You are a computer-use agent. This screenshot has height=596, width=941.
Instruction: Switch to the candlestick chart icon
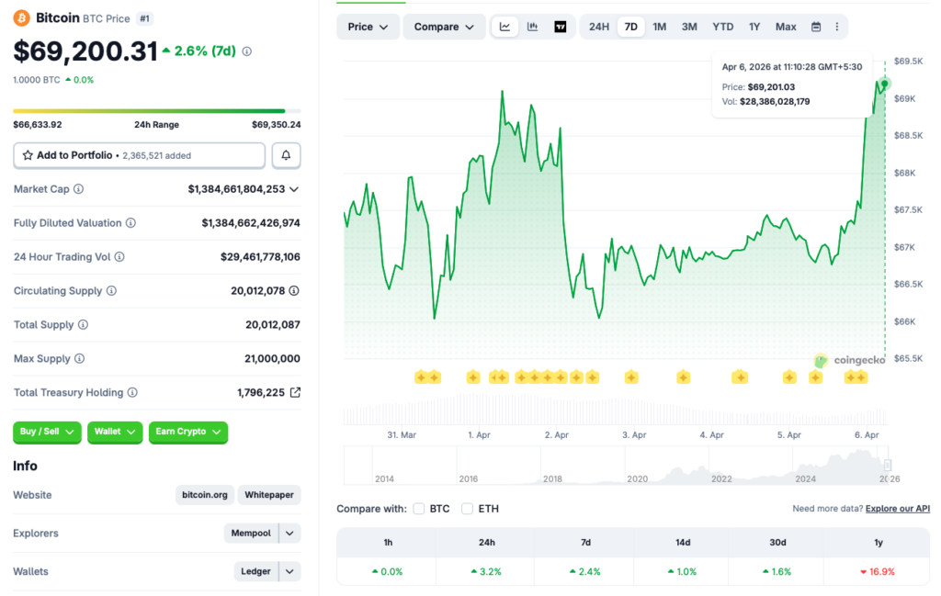(532, 27)
